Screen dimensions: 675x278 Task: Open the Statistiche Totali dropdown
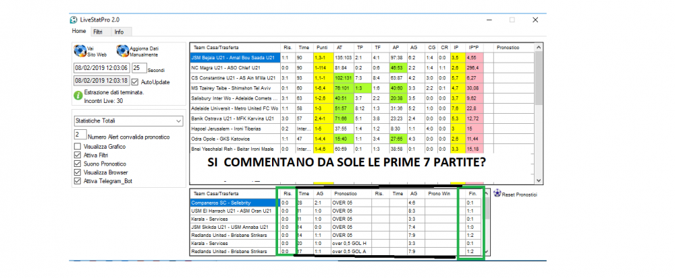tap(128, 120)
